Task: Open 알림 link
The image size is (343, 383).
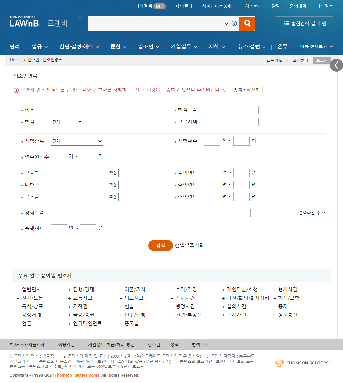Action: click(x=276, y=6)
